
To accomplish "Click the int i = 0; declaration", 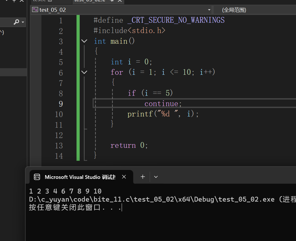I will click(x=131, y=62).
